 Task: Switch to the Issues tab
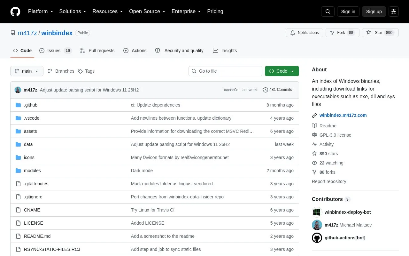pyautogui.click(x=56, y=51)
